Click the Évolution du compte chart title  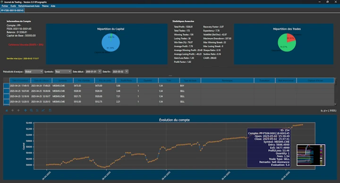coord(174,120)
